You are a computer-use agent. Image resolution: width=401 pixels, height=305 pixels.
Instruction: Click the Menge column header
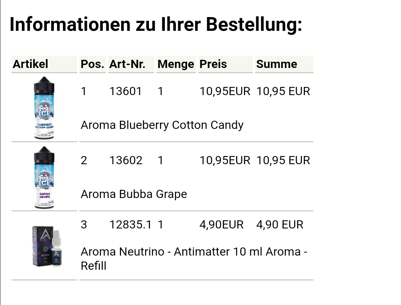point(176,64)
